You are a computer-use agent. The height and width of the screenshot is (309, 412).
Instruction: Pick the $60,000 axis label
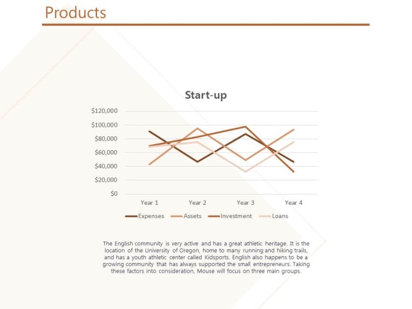[x=105, y=153]
